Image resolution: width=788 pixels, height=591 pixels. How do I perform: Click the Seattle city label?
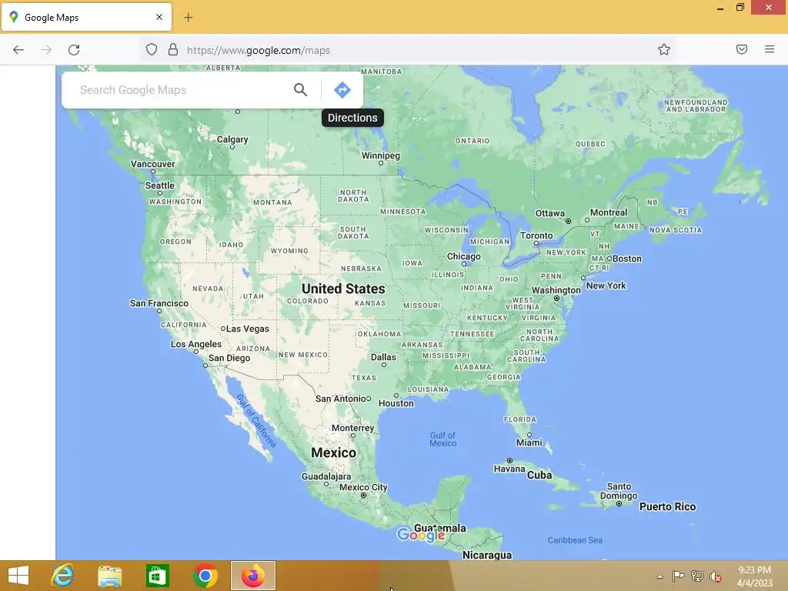pos(160,185)
